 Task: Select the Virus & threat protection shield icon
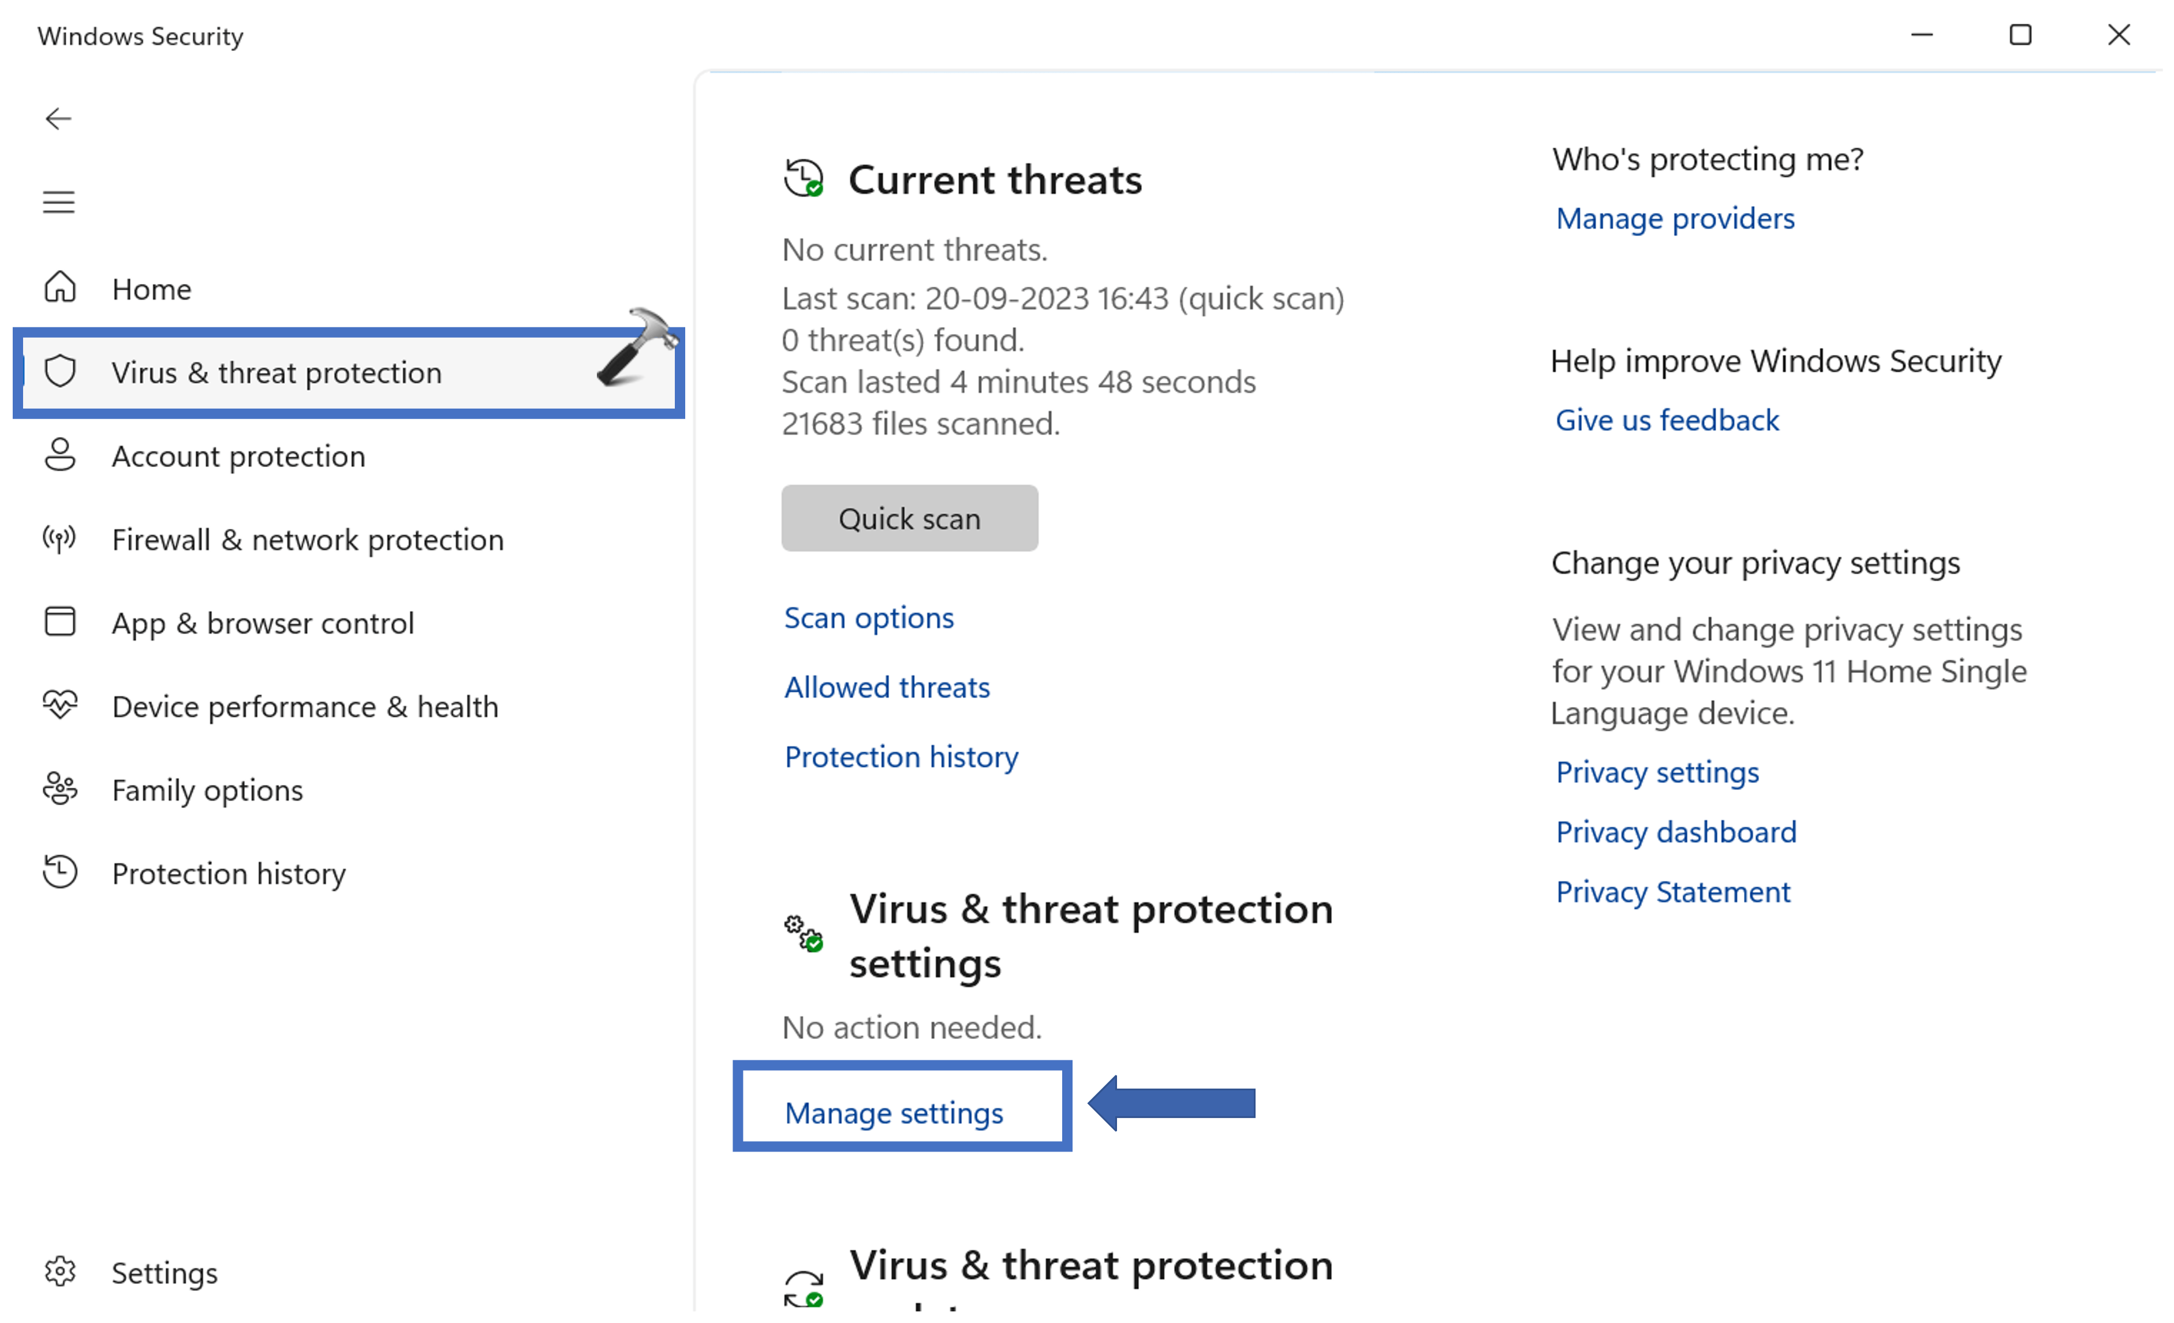pyautogui.click(x=60, y=371)
